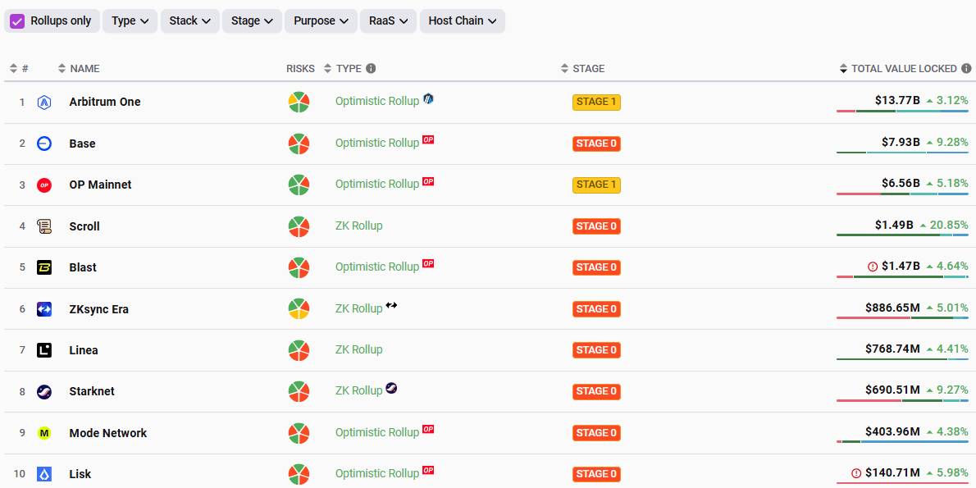Sort the table by NAME column
Viewport: 976px width, 488px height.
(79, 68)
